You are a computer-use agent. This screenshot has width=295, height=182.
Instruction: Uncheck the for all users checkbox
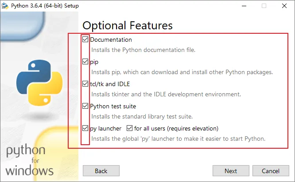point(130,128)
